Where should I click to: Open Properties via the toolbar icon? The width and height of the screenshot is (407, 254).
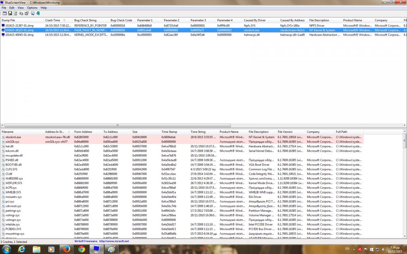coord(27,13)
